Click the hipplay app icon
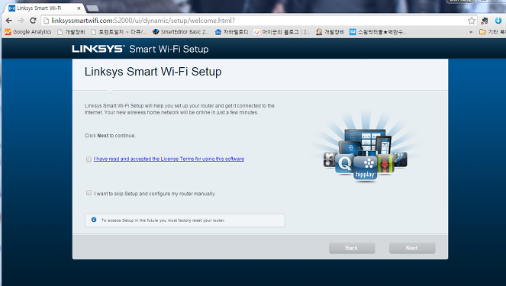 365,168
